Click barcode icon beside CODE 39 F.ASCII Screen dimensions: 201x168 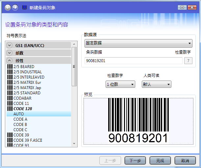(10, 140)
